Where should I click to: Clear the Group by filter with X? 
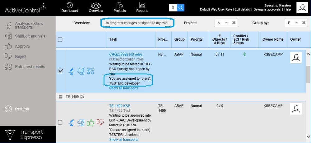[304, 23]
